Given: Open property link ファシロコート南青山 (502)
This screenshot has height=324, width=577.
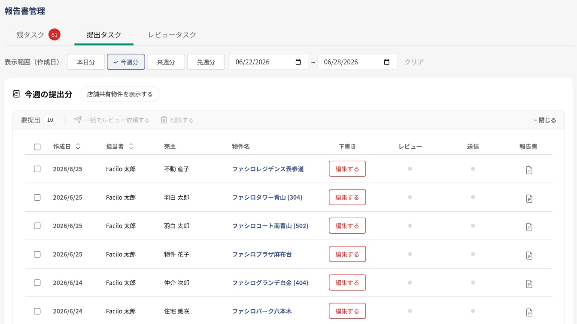Looking at the screenshot, I should click(x=270, y=226).
